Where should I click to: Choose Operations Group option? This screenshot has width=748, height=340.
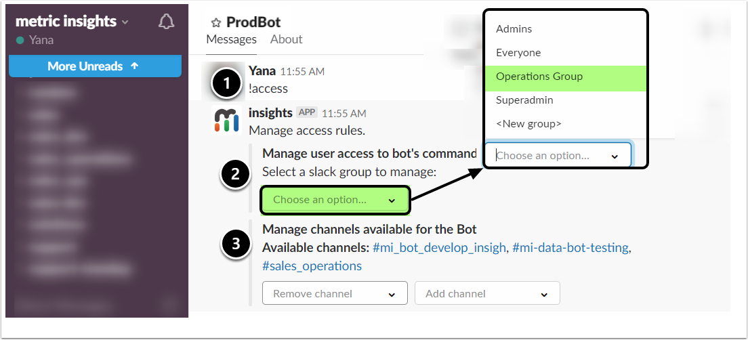pos(539,77)
